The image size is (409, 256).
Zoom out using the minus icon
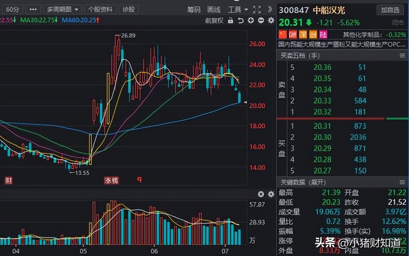pyautogui.click(x=261, y=20)
